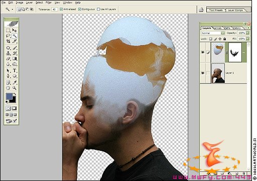Toggle Lock all padlock icon
257x181 pixels.
coord(224,39)
